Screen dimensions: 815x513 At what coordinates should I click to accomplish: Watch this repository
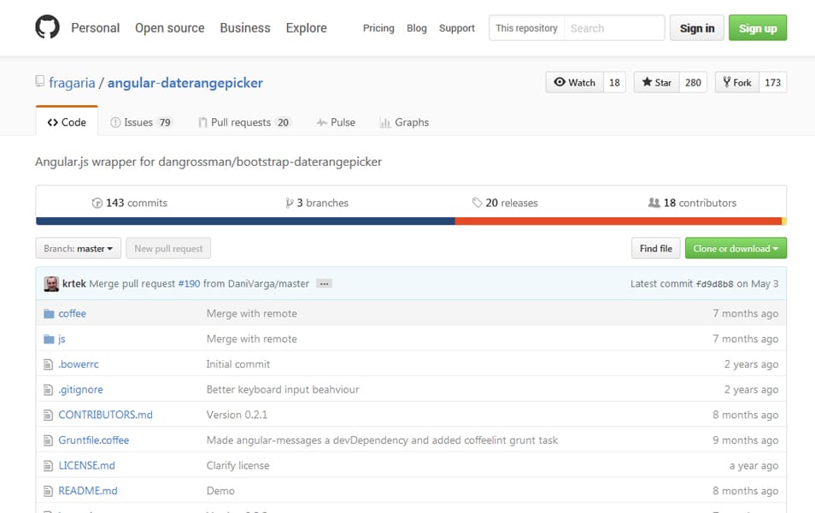(574, 82)
